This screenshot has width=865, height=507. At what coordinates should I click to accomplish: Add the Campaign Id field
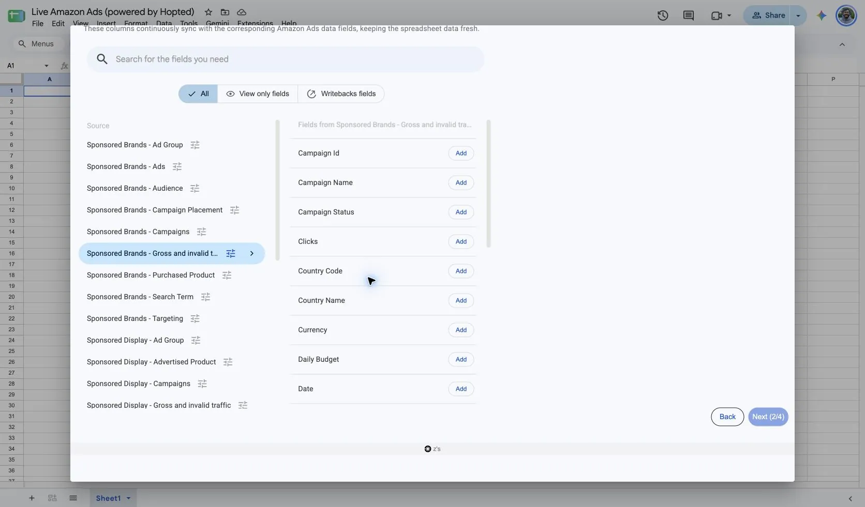461,153
